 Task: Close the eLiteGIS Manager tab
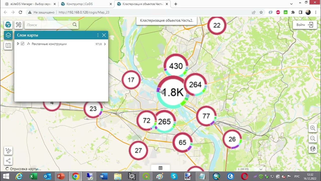tap(55, 4)
